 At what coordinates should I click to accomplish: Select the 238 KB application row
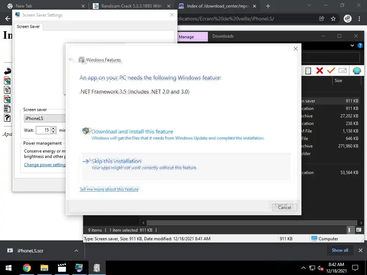pos(330,124)
